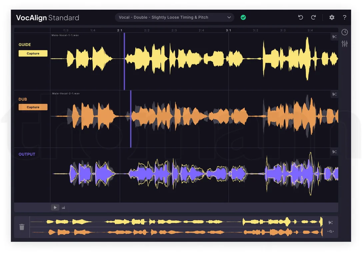Click the Male-Vocal-1-1.wav file name
Viewport: 362px width, 254px height.
(65, 35)
